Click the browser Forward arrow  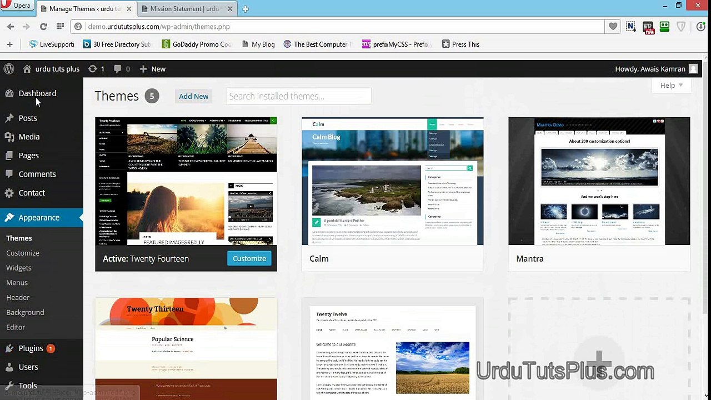click(26, 27)
